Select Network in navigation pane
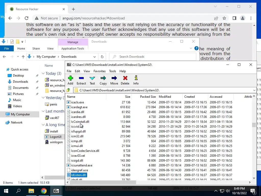Image resolution: width=261 pixels, height=196 pixels. (17, 122)
